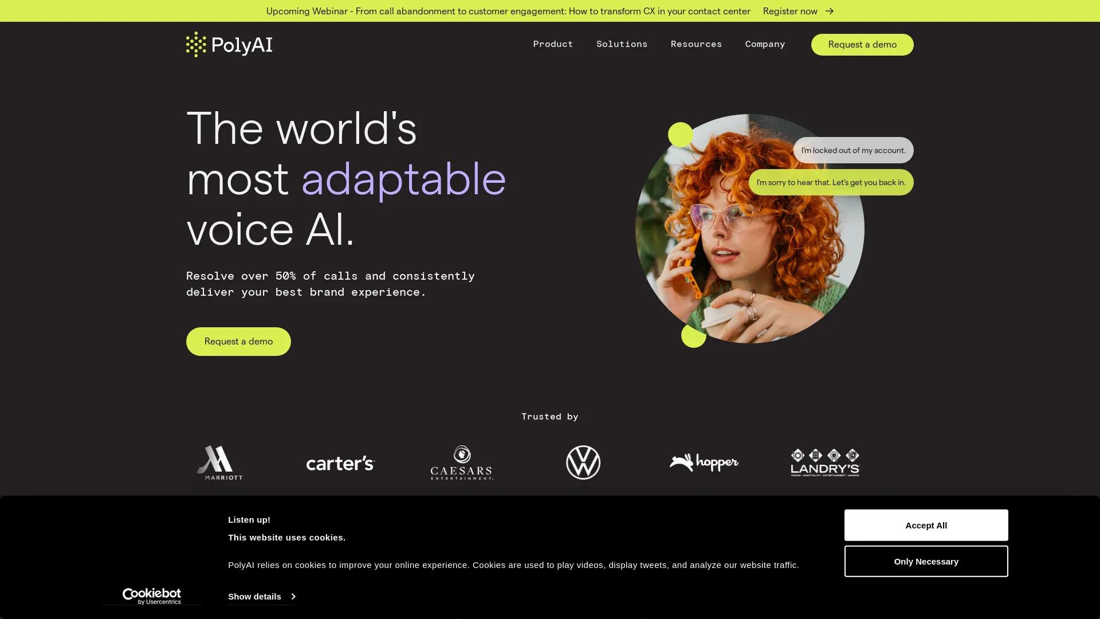The width and height of the screenshot is (1100, 619).
Task: Click the Marriott logo
Action: point(219,463)
